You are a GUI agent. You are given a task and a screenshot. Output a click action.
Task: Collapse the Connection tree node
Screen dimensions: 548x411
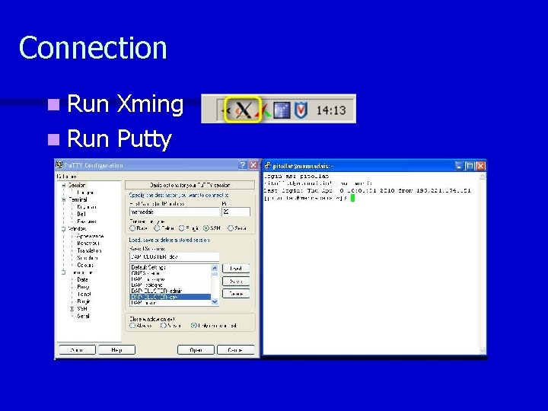(64, 272)
